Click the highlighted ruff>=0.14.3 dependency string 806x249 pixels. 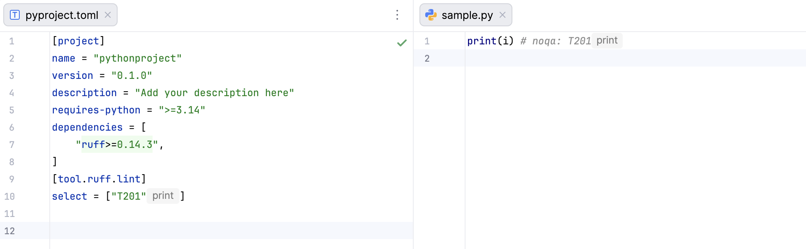(117, 145)
